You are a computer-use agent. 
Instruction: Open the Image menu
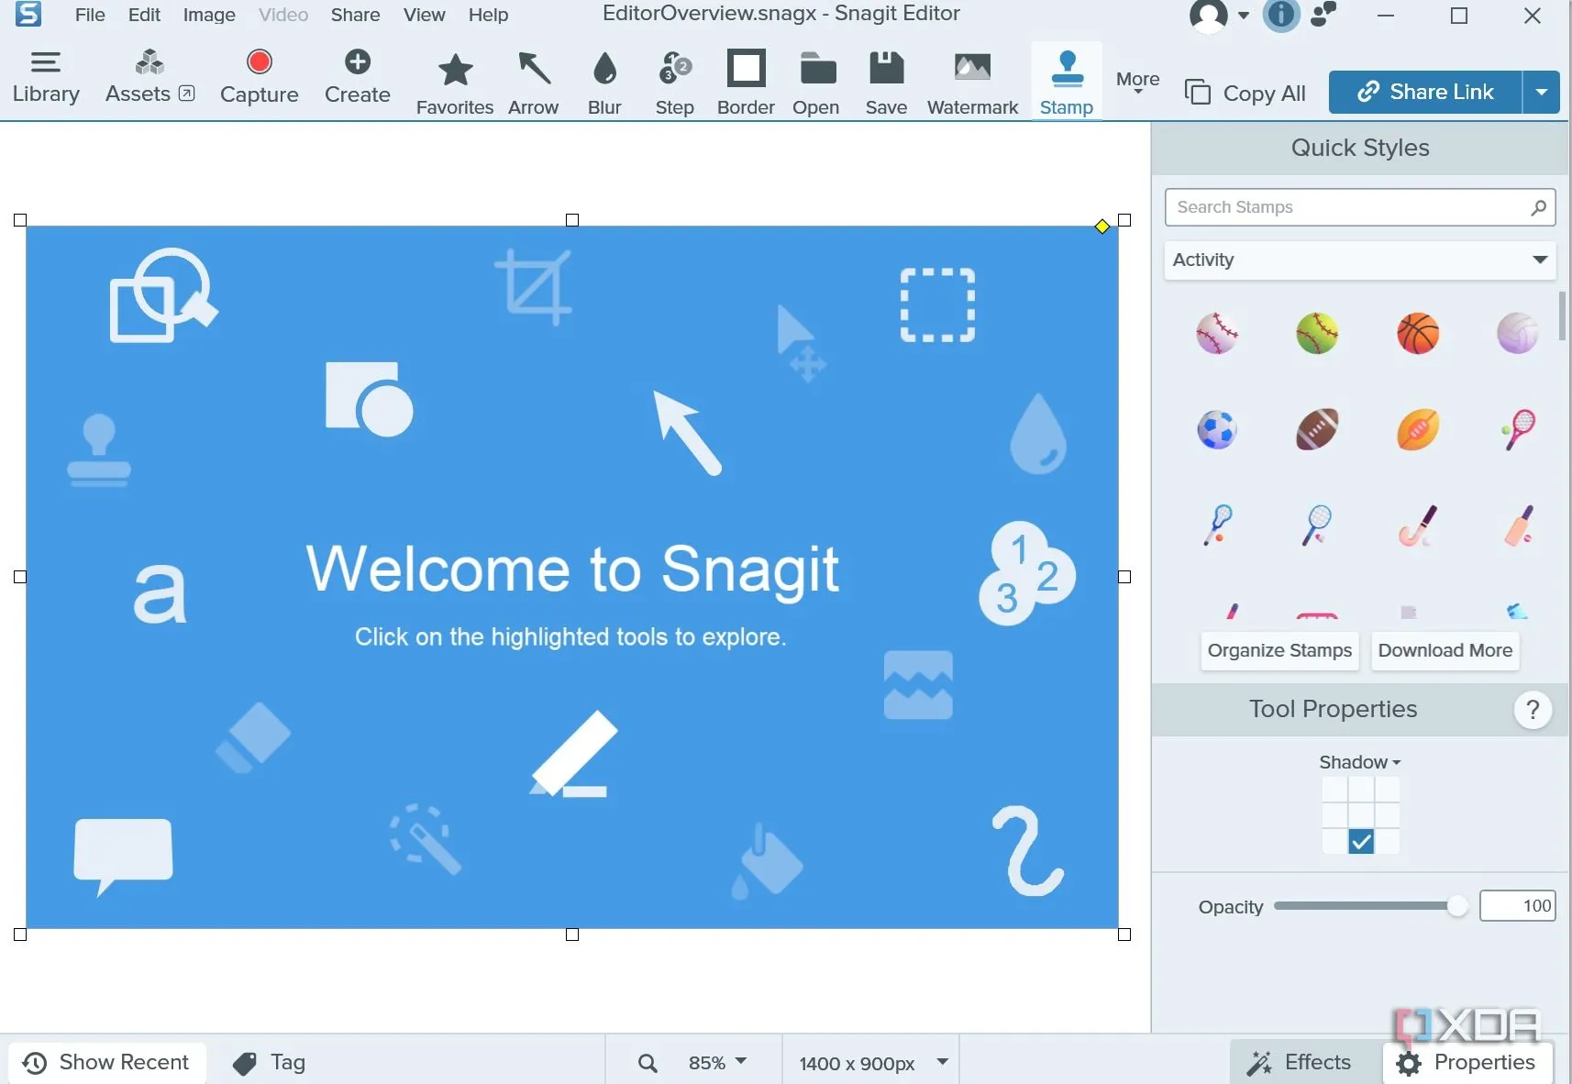(x=209, y=15)
